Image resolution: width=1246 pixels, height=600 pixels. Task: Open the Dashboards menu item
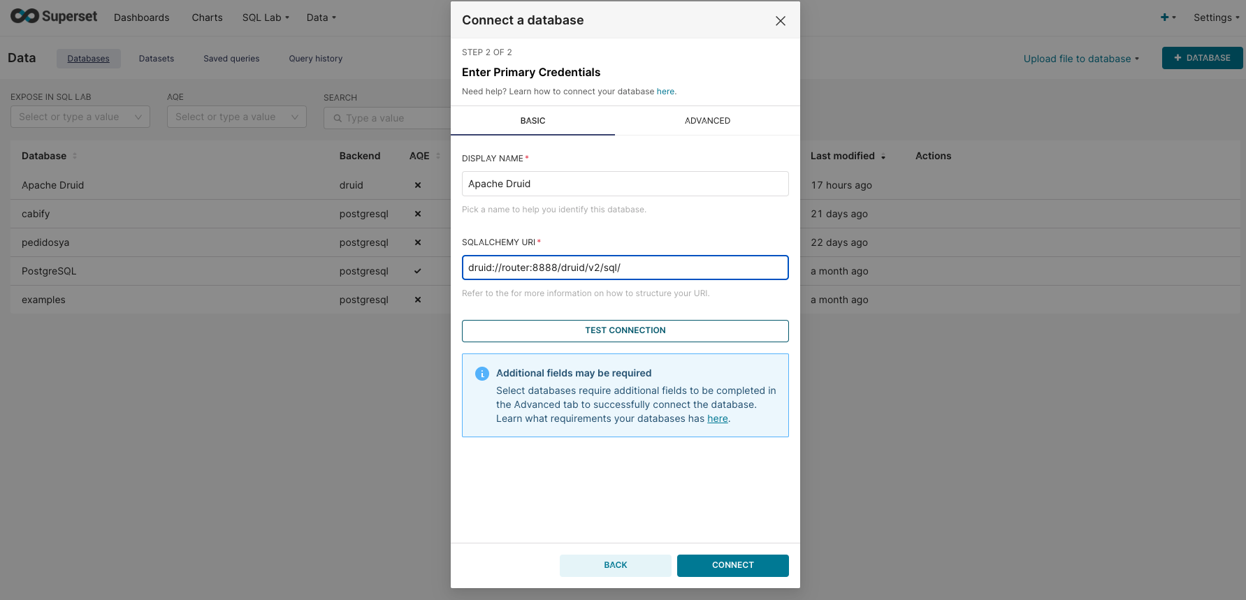pos(142,17)
